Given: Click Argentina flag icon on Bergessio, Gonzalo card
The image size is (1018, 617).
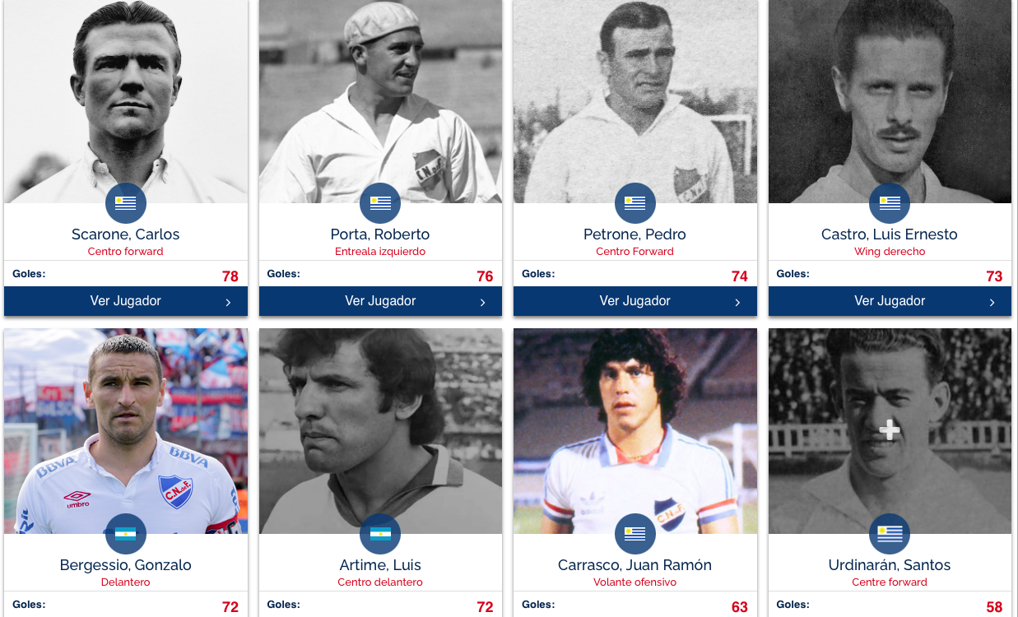Looking at the screenshot, I should pyautogui.click(x=126, y=534).
